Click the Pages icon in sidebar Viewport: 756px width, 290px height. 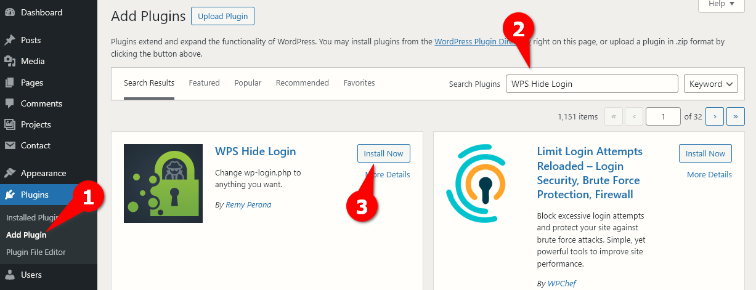click(x=10, y=83)
